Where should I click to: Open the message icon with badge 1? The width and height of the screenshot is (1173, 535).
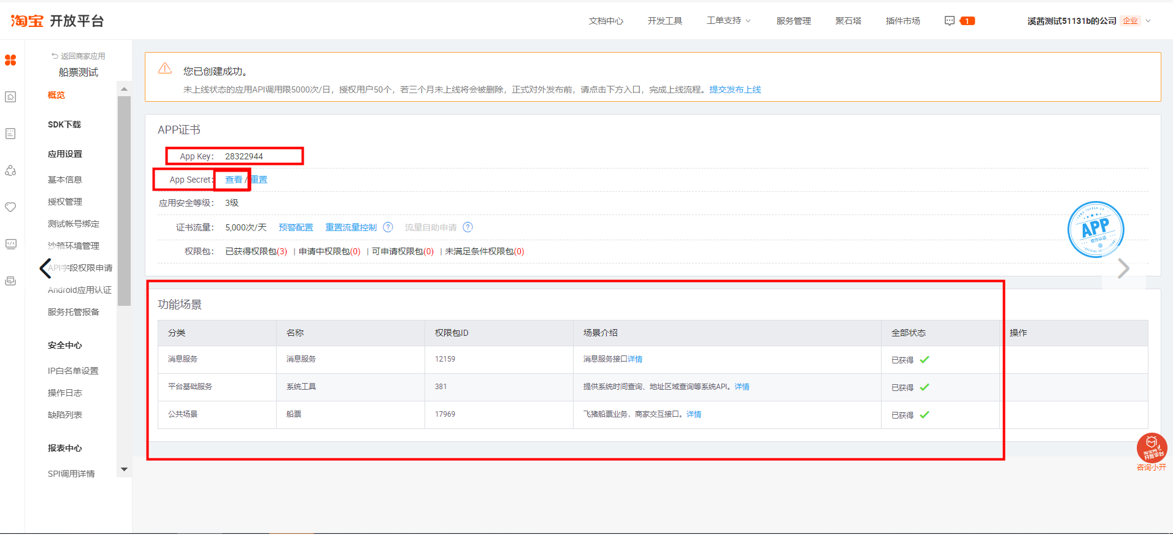960,21
